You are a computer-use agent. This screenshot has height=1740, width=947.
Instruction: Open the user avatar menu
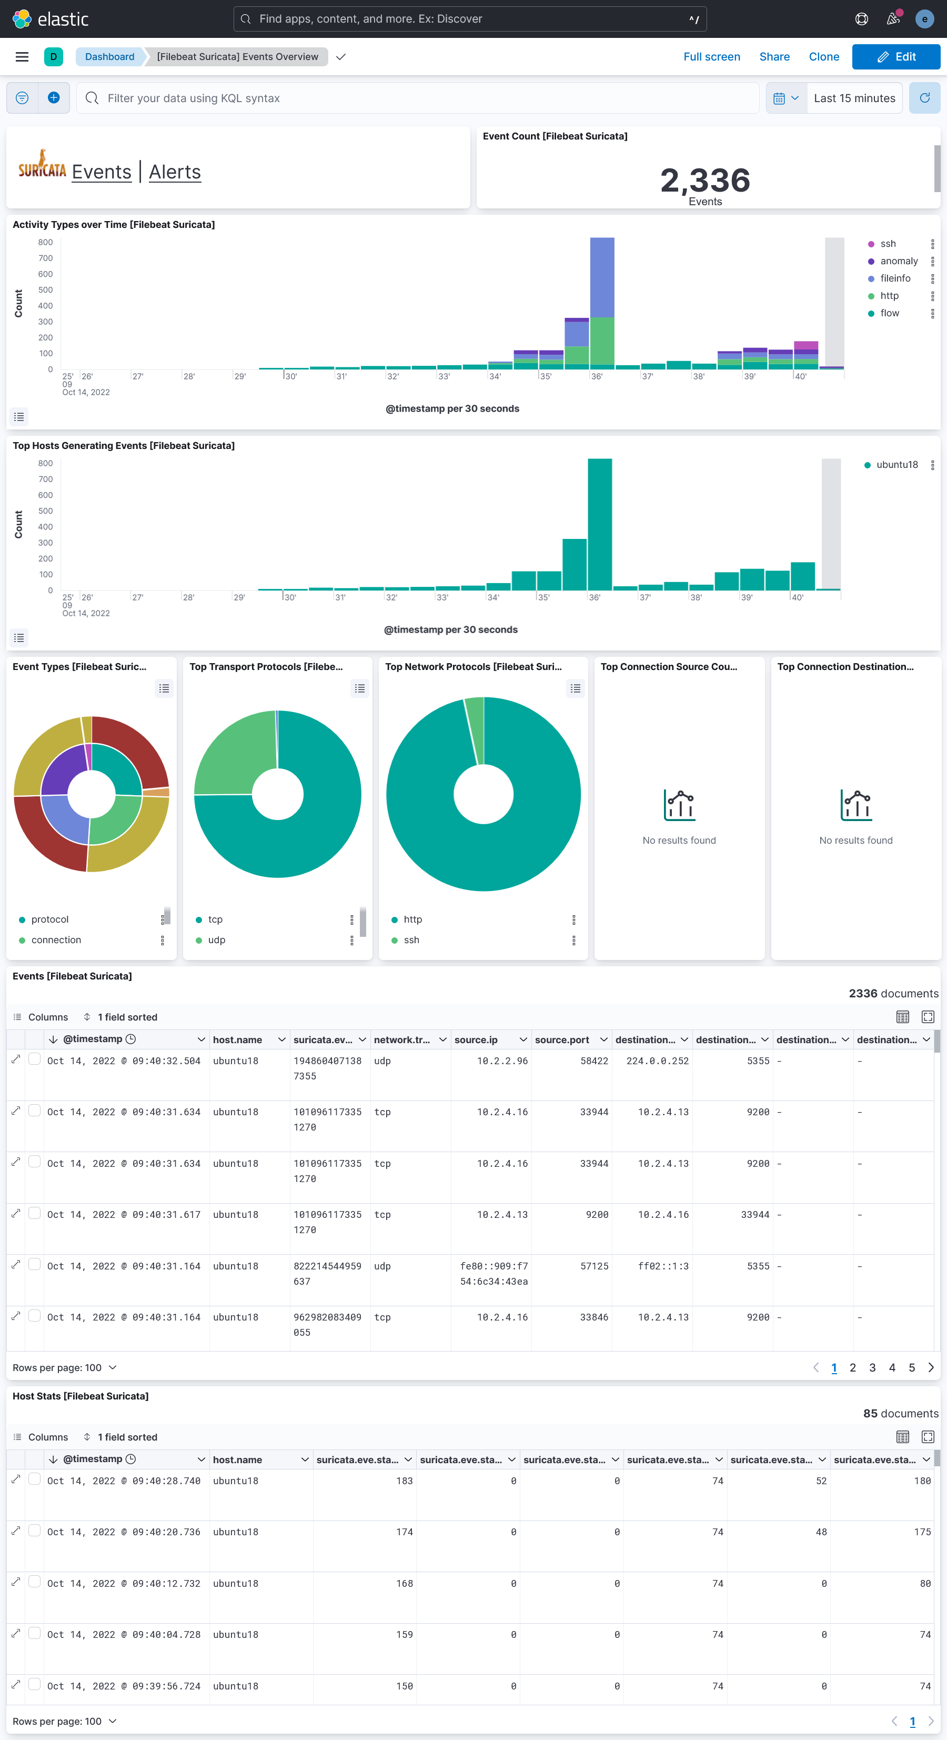(924, 19)
